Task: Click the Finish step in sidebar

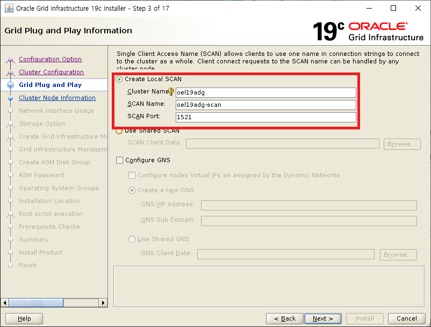Action: click(27, 265)
